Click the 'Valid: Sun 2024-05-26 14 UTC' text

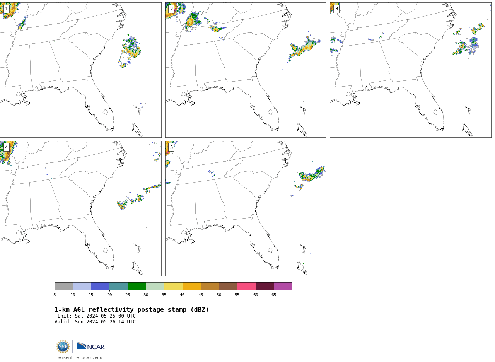95,322
